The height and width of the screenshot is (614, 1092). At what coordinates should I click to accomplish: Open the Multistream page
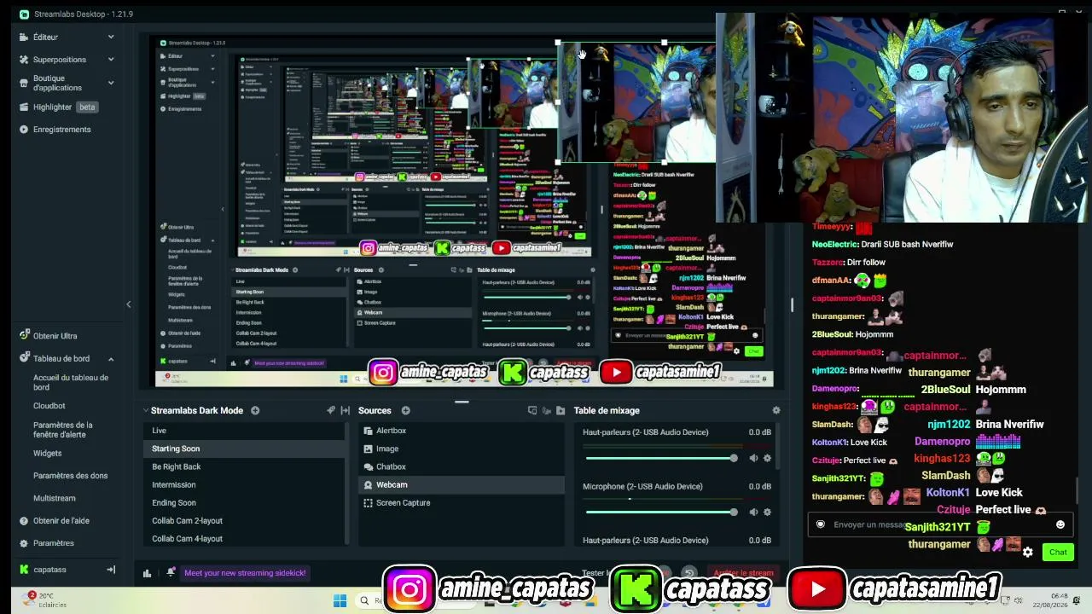[54, 498]
